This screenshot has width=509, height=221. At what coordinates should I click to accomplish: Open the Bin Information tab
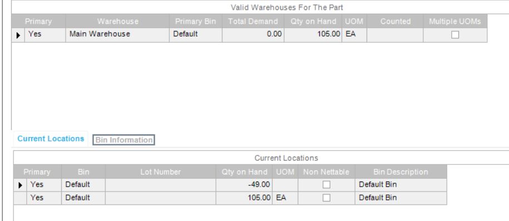coord(123,140)
